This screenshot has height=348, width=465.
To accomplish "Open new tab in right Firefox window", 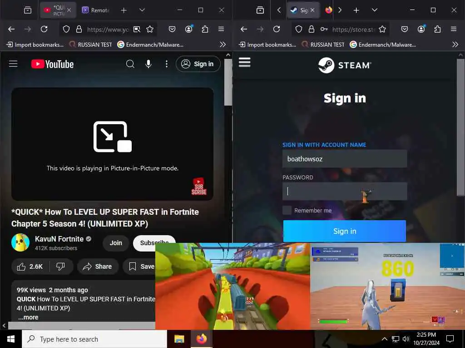I will coord(356,10).
